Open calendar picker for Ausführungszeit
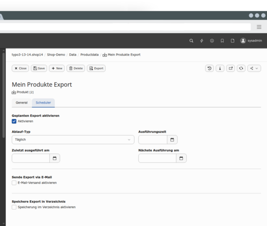Screen dimensions: 267x226 (x=172, y=140)
